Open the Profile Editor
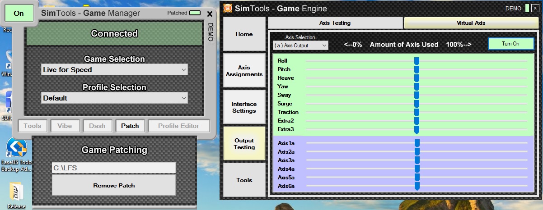Image resolution: width=543 pixels, height=210 pixels. 179,126
